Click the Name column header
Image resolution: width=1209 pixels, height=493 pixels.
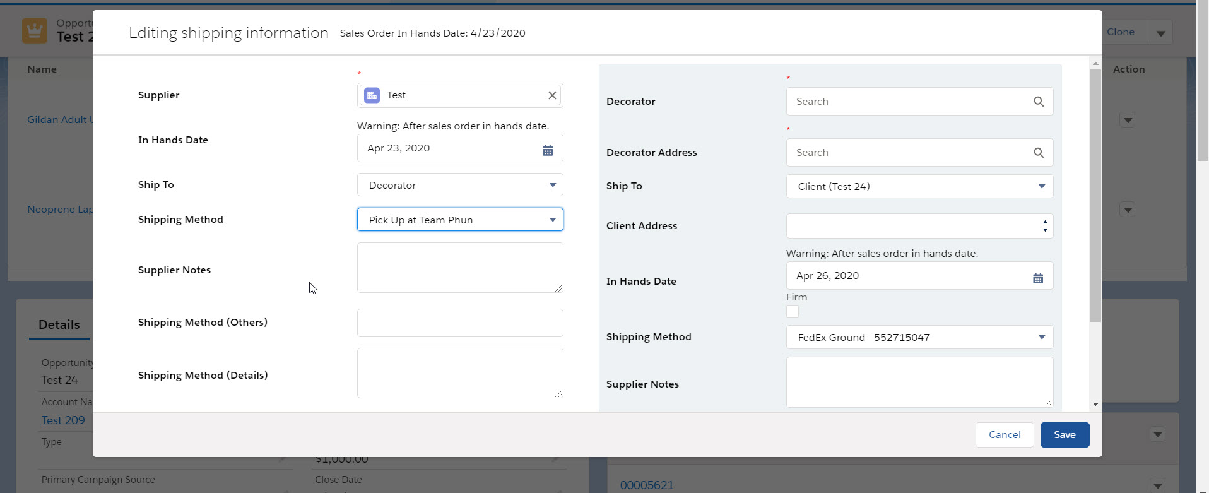pyautogui.click(x=42, y=69)
